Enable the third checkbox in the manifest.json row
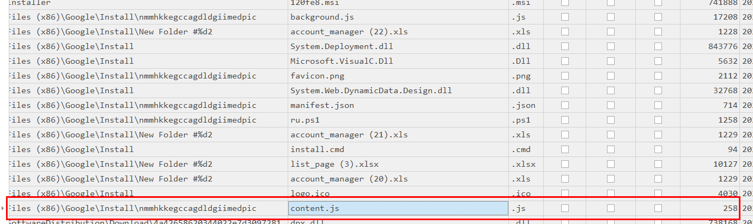753x224 pixels. point(658,105)
